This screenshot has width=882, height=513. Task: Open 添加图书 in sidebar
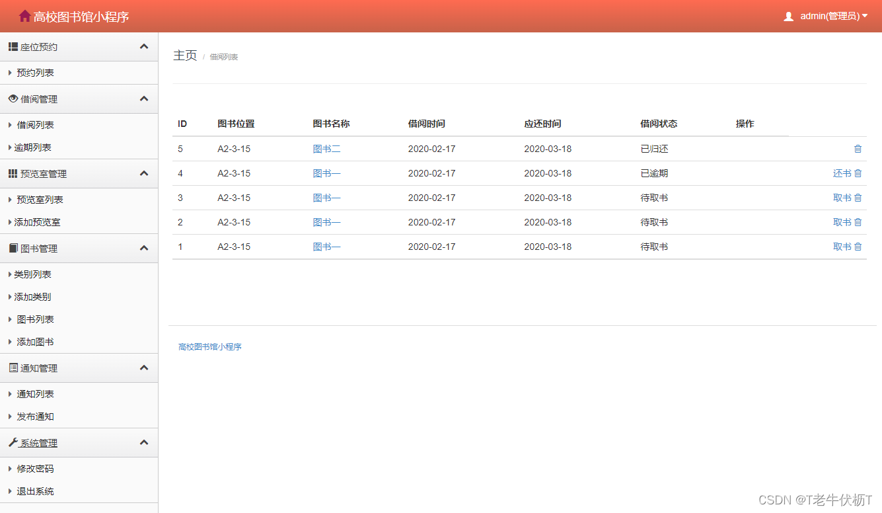click(35, 342)
